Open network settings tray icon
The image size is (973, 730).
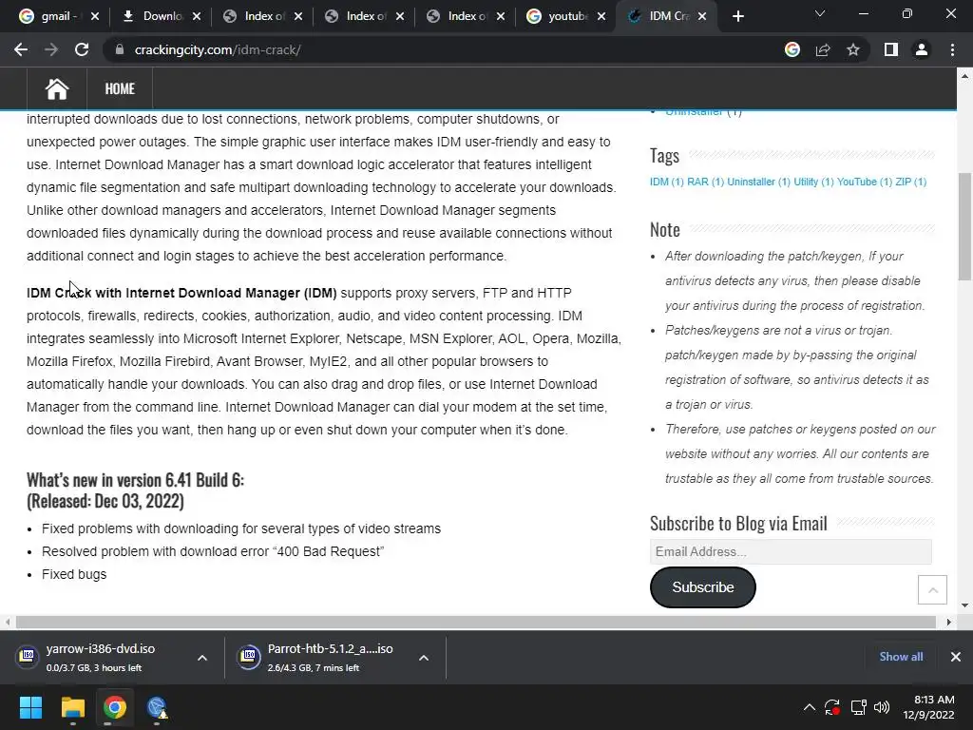[858, 707]
